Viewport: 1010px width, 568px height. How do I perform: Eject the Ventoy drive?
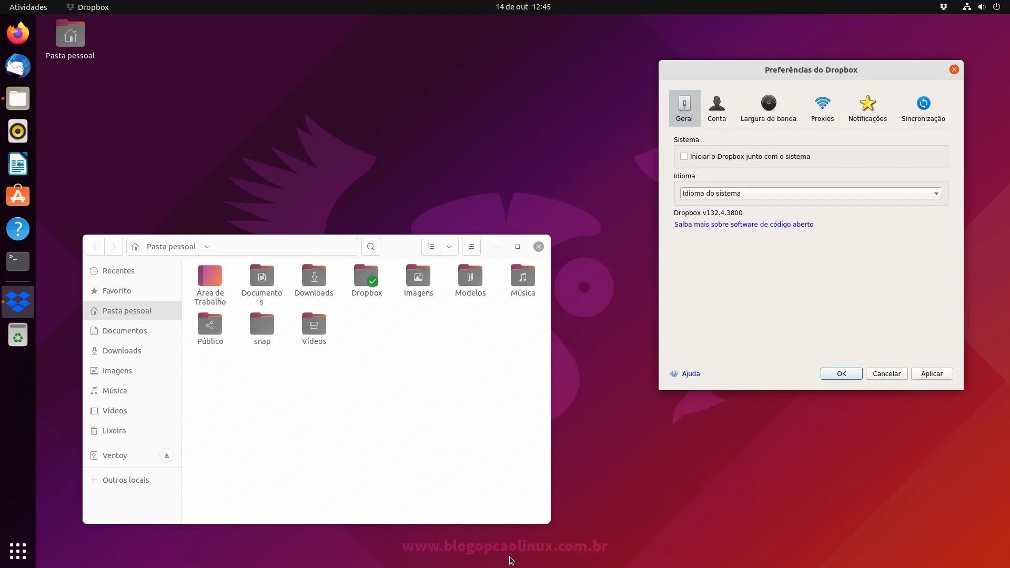tap(166, 455)
